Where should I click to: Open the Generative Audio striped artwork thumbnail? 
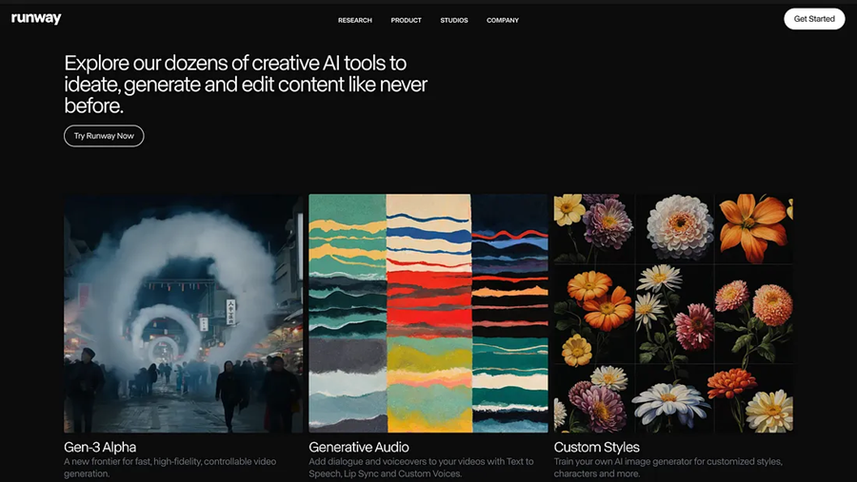point(428,314)
